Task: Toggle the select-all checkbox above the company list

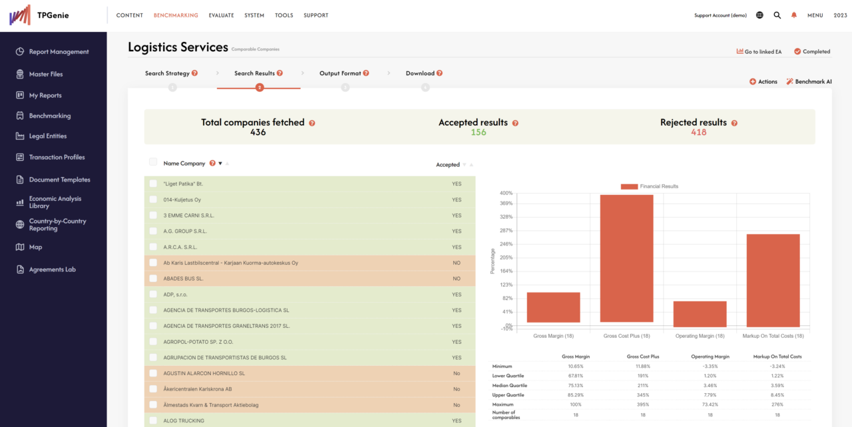Action: (x=153, y=163)
